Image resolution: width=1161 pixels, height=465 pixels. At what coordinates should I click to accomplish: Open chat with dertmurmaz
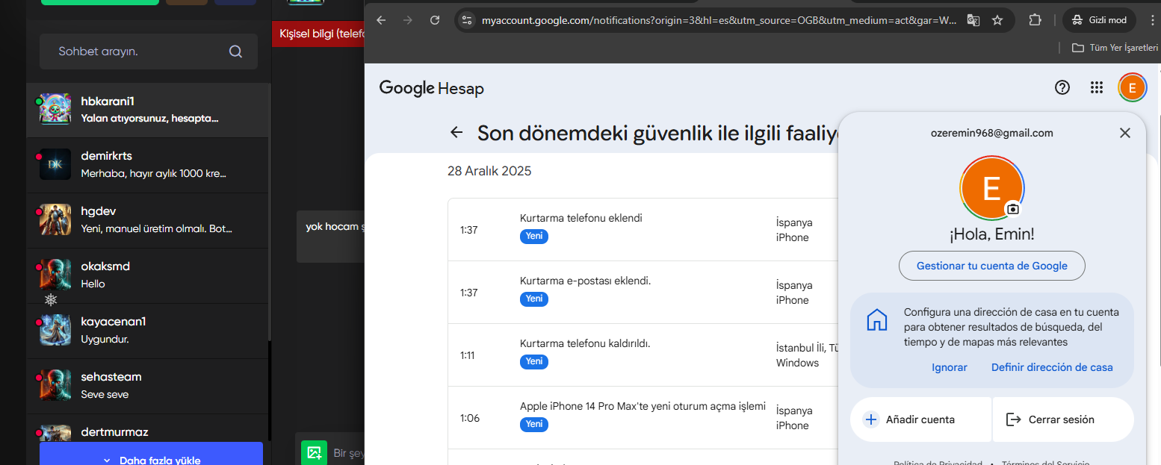147,429
